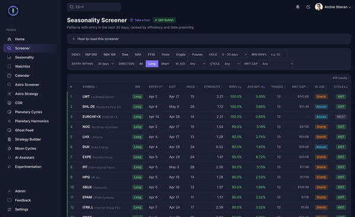Sort by Cycle column header
355x217 pixels.
pyautogui.click(x=340, y=87)
